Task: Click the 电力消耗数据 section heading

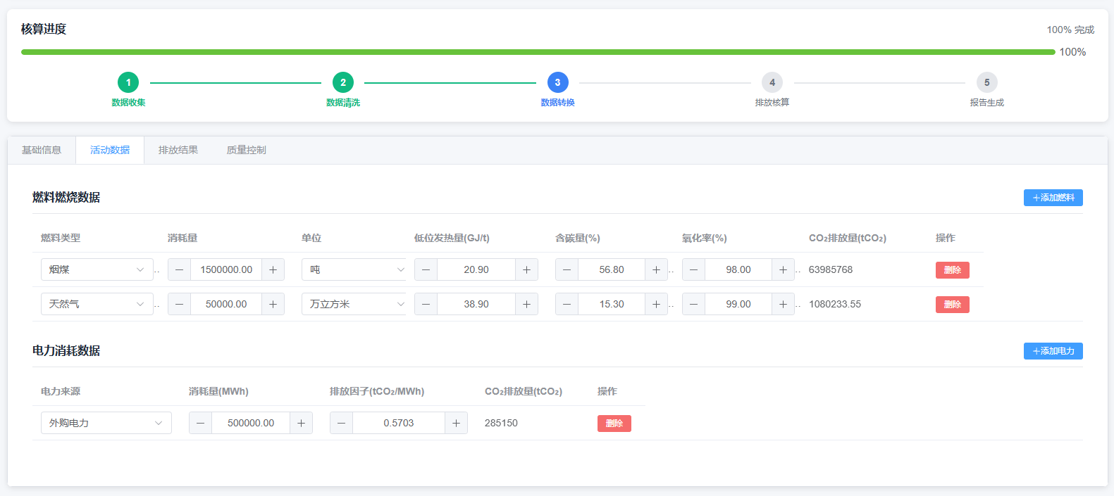Action: tap(66, 350)
